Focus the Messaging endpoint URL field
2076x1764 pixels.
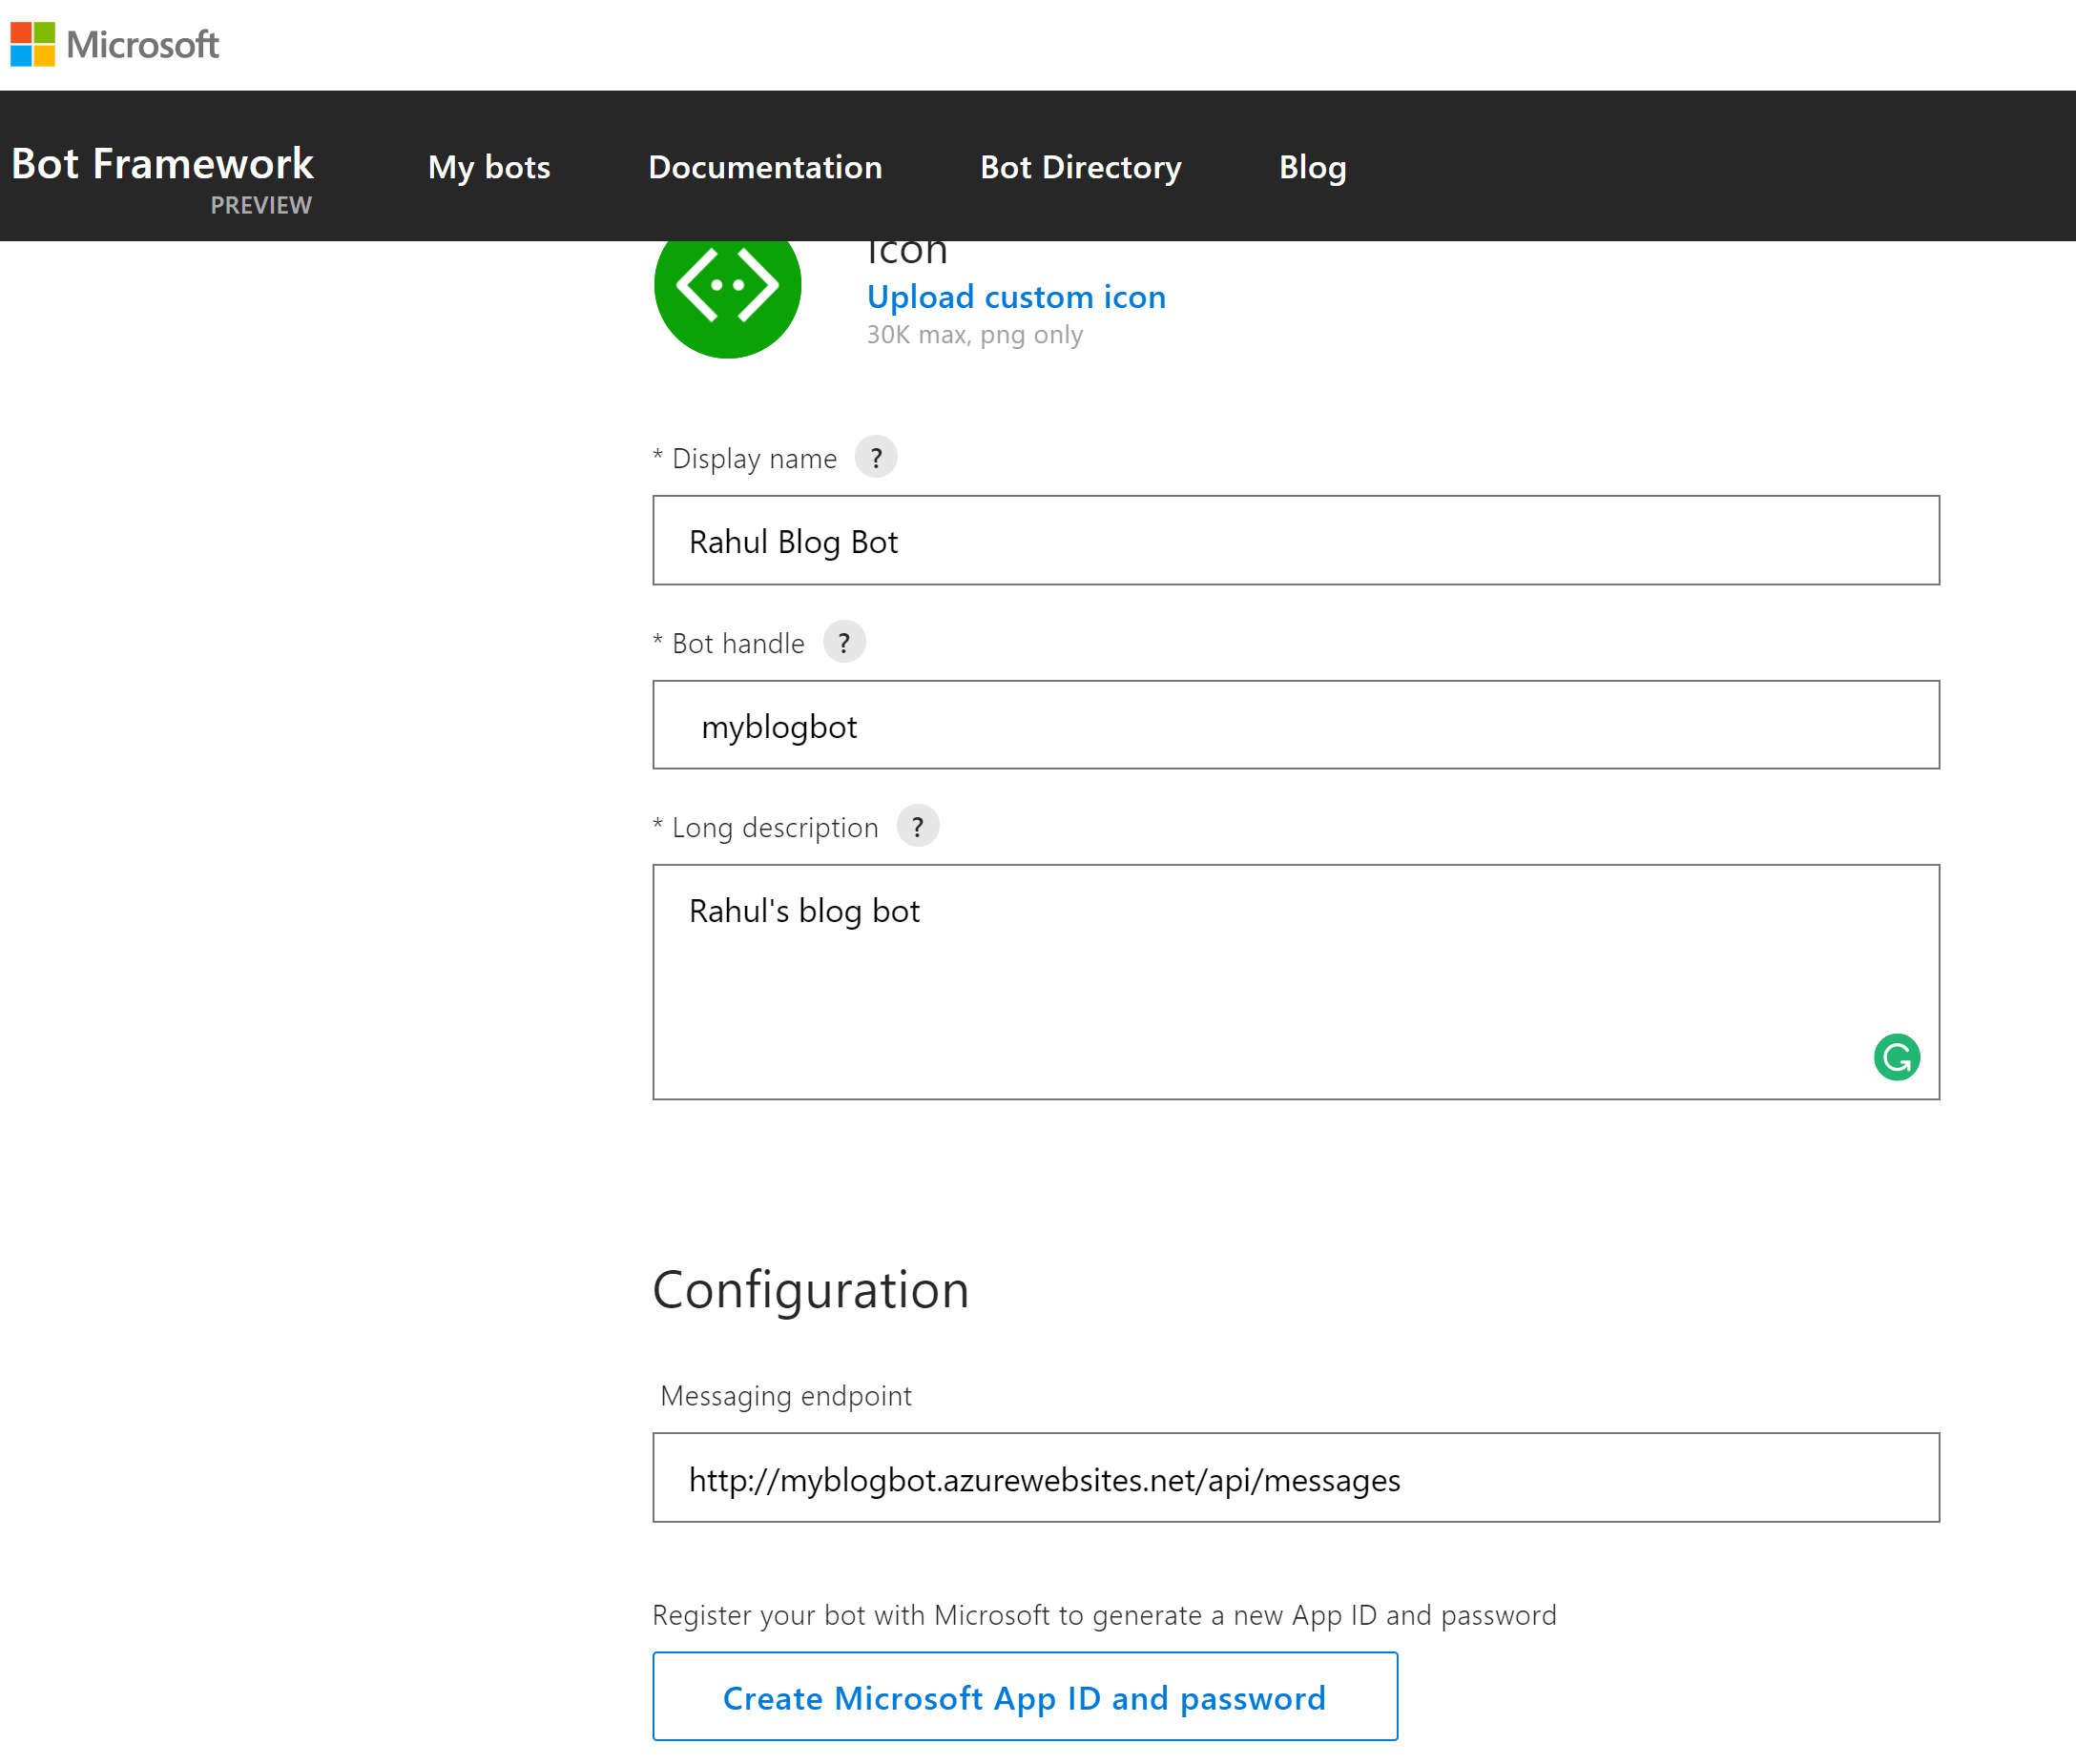1296,1479
